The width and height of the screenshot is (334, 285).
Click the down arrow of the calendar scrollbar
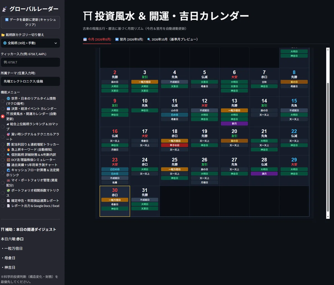tap(328, 217)
